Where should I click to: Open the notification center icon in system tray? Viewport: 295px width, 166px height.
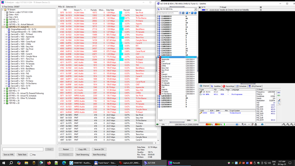290,163
